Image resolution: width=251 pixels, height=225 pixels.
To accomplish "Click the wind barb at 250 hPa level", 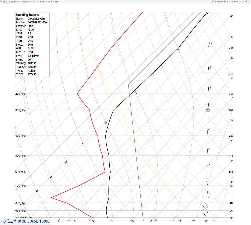I will 209,90.
